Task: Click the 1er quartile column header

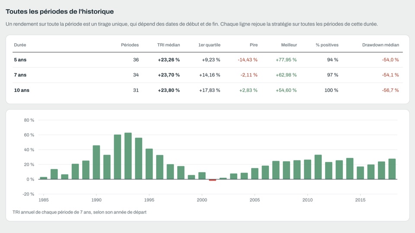Action: pos(209,45)
